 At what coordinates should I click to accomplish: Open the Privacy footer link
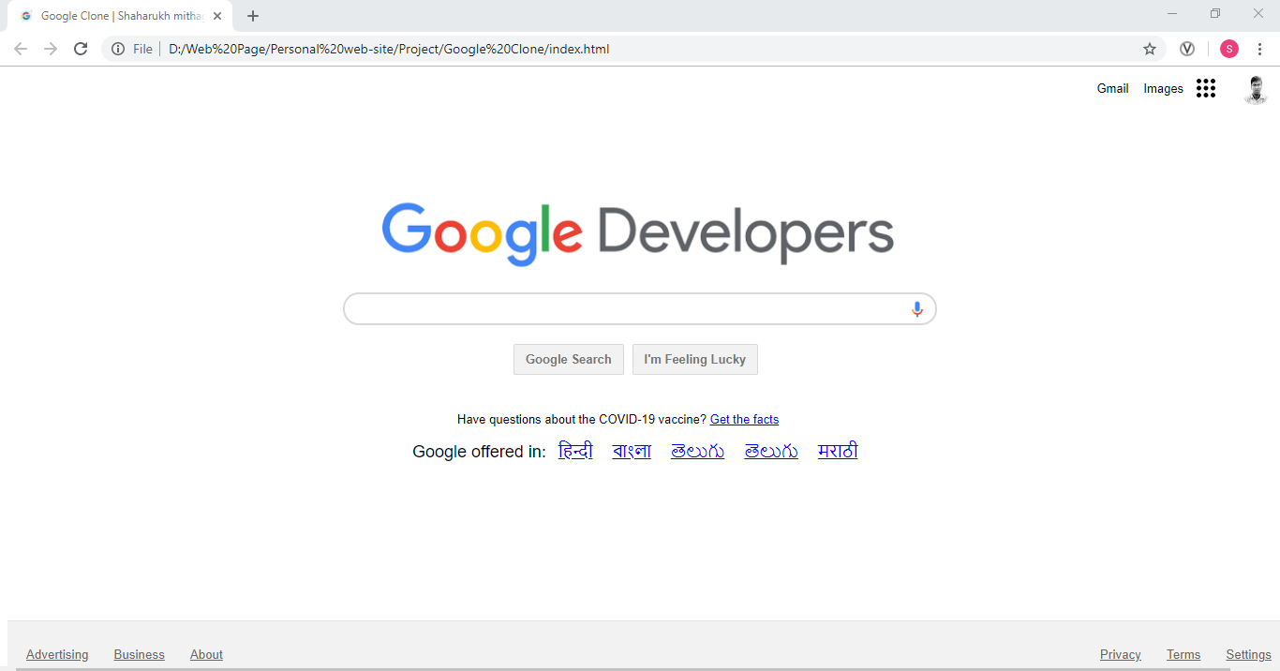[x=1120, y=654]
